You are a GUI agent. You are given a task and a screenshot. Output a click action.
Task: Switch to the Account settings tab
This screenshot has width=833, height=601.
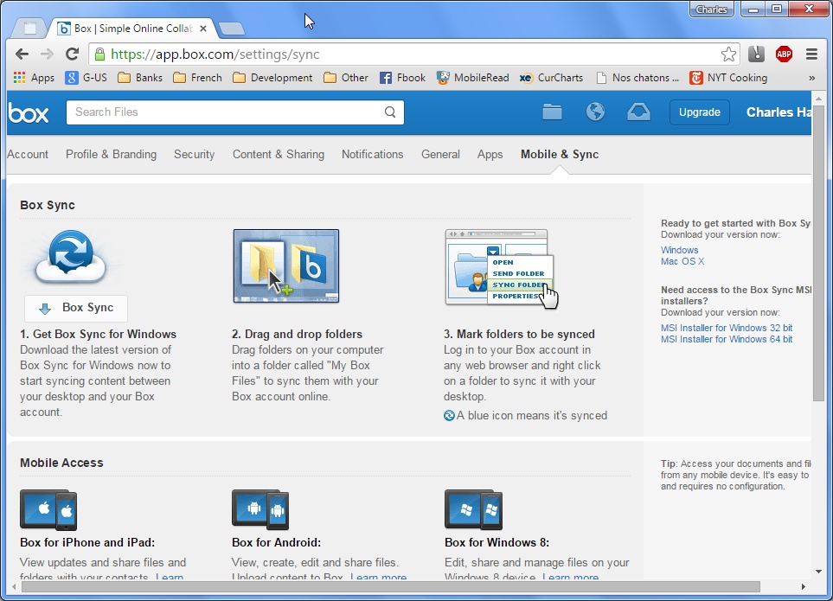(x=28, y=155)
